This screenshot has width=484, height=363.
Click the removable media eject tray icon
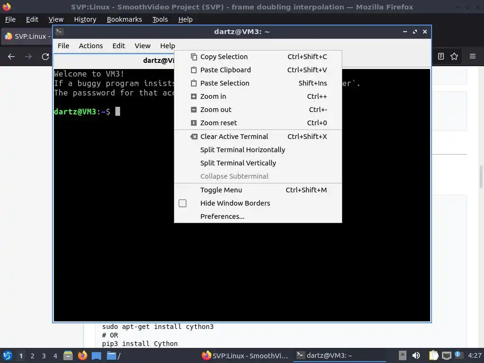403,355
